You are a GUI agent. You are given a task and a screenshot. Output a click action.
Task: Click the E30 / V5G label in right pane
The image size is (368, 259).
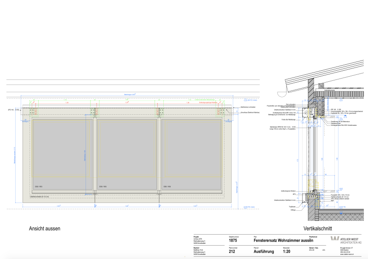click(x=167, y=187)
